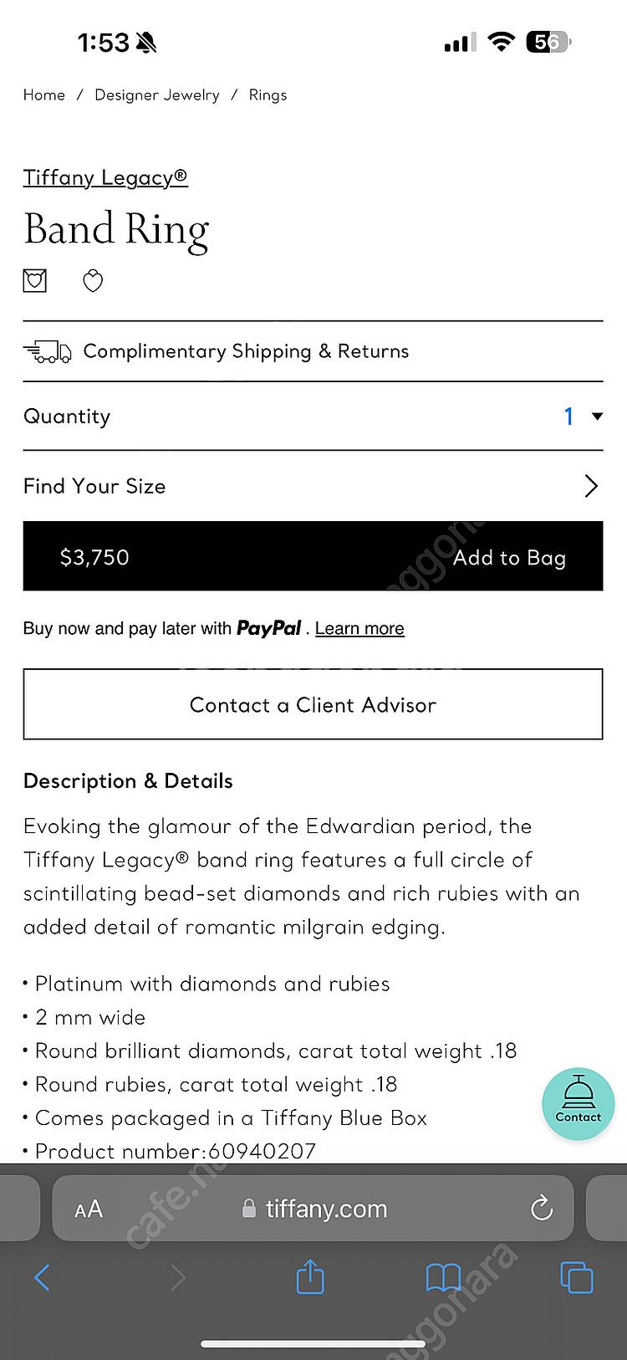627x1360 pixels.
Task: Open Safari bookmarks book icon
Action: pos(443,1277)
